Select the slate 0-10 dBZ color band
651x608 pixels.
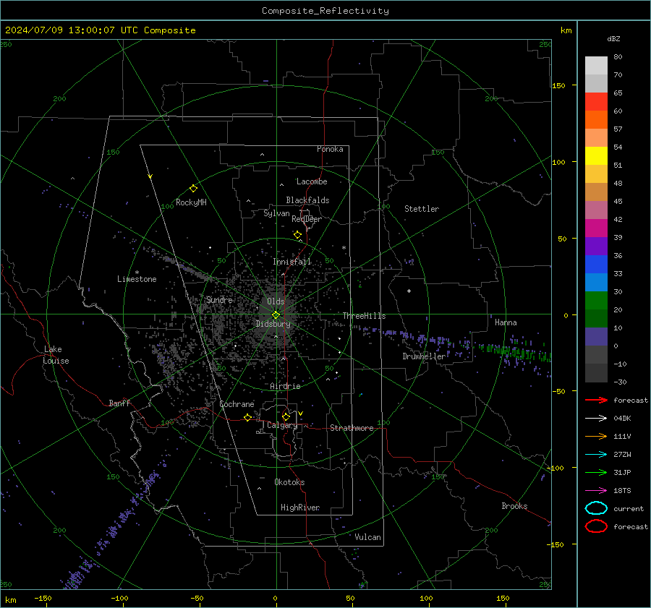pos(596,337)
